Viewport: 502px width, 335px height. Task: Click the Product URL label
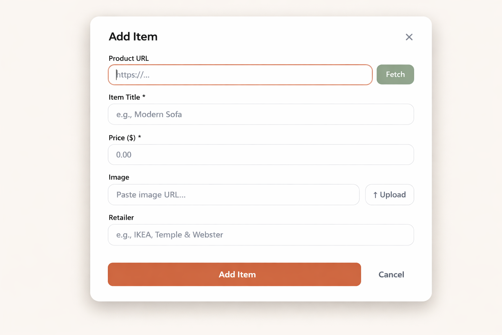point(128,59)
